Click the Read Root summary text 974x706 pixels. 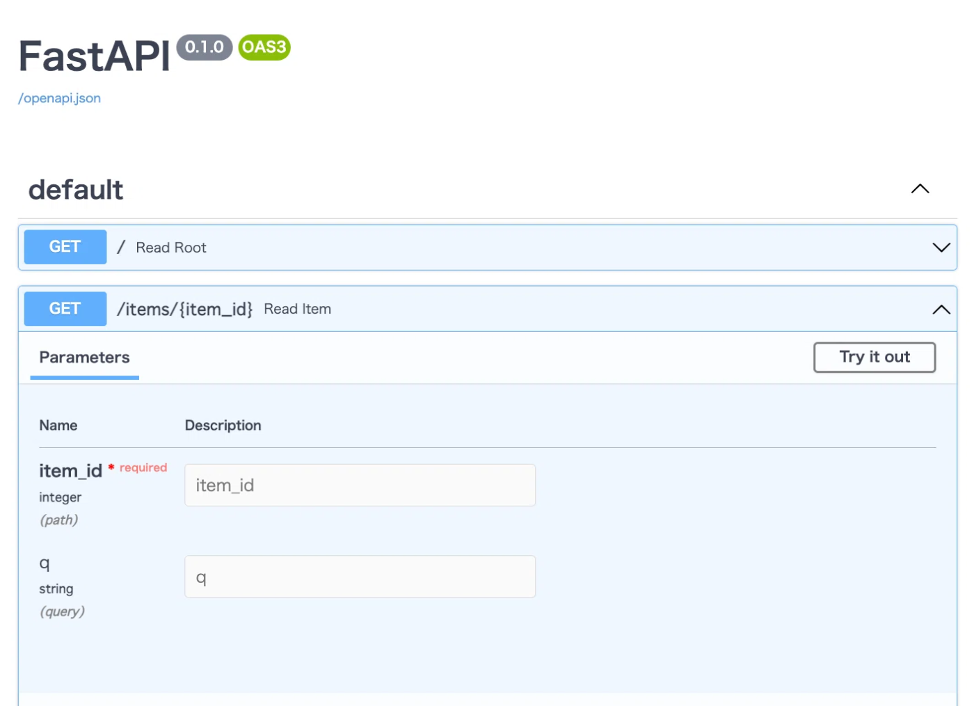171,248
